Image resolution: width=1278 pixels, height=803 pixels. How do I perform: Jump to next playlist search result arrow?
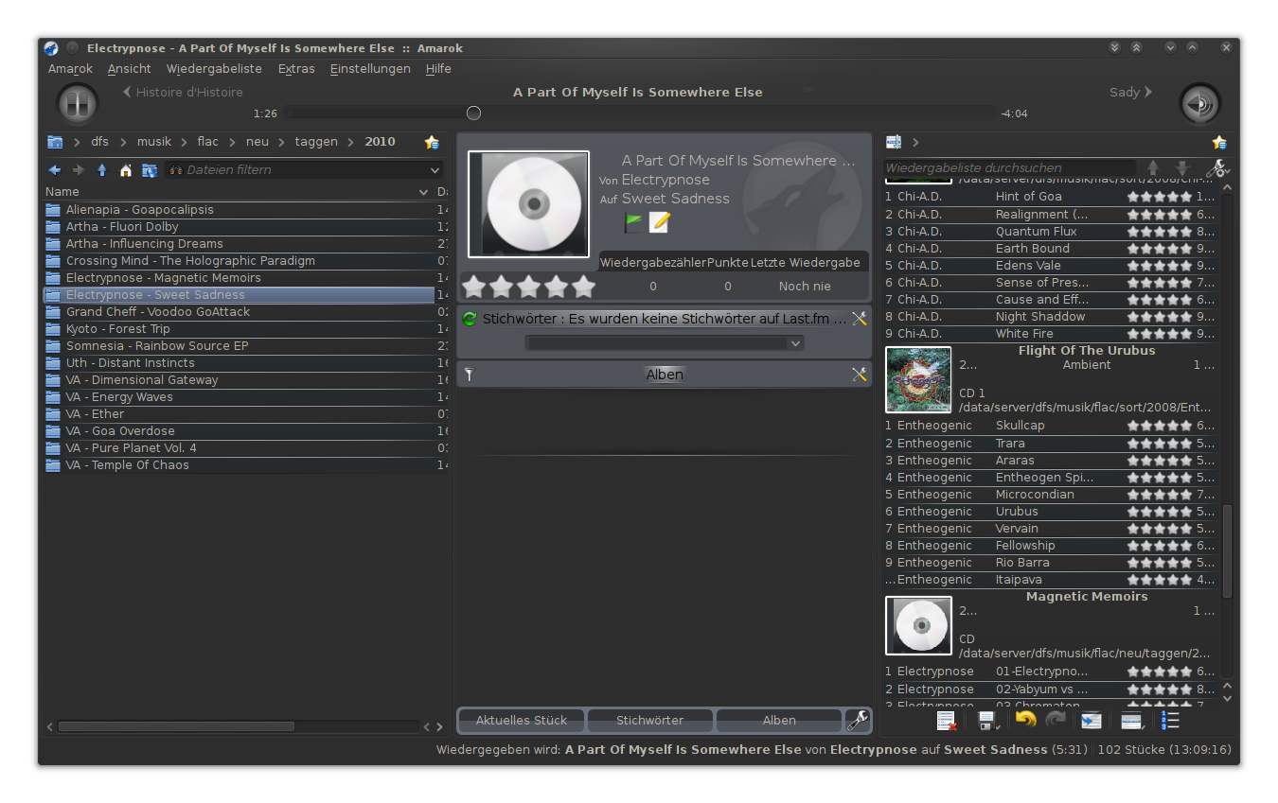point(1181,168)
